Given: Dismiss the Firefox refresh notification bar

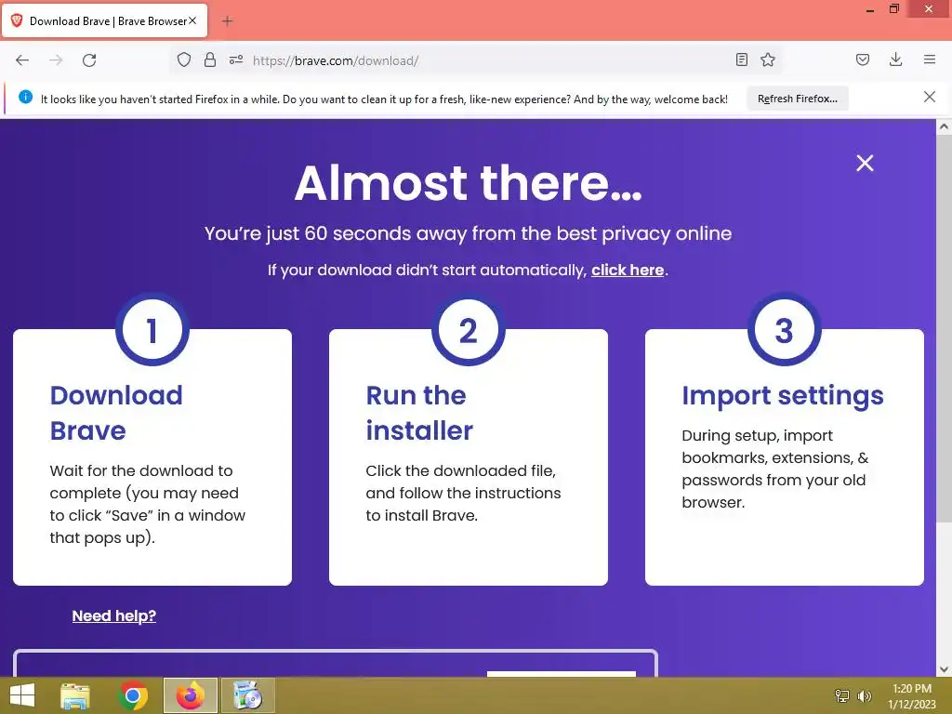Looking at the screenshot, I should [x=929, y=97].
